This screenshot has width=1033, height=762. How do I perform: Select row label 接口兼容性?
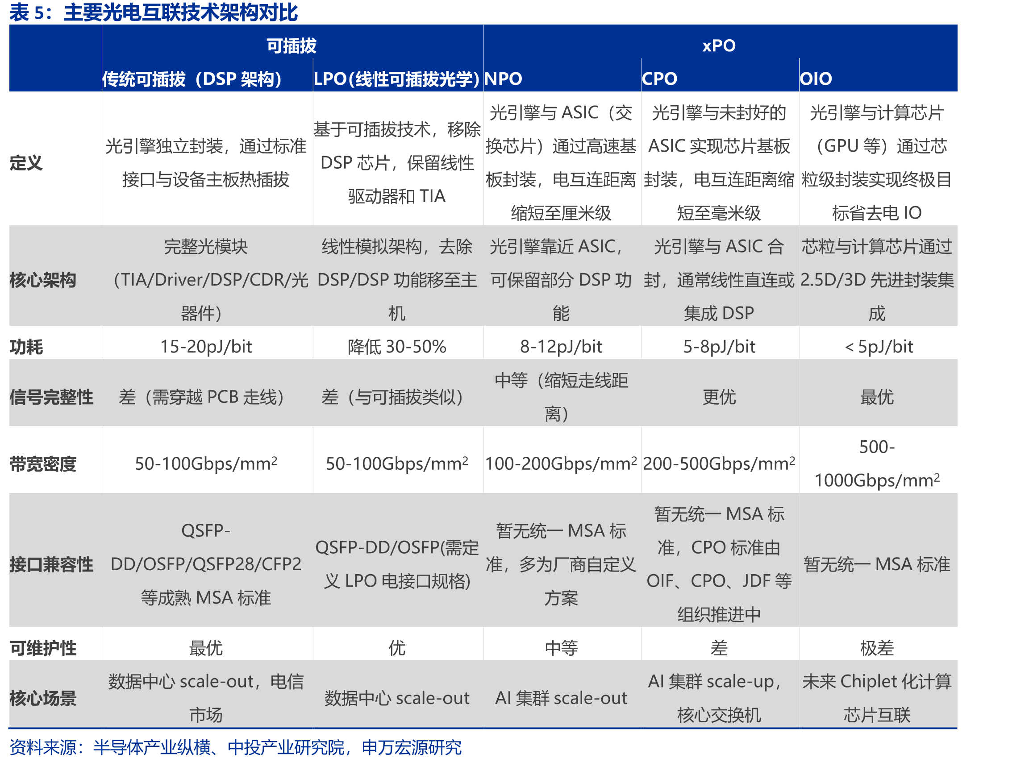point(51,564)
